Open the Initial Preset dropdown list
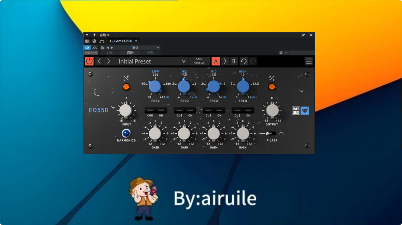402x225 pixels. point(151,61)
